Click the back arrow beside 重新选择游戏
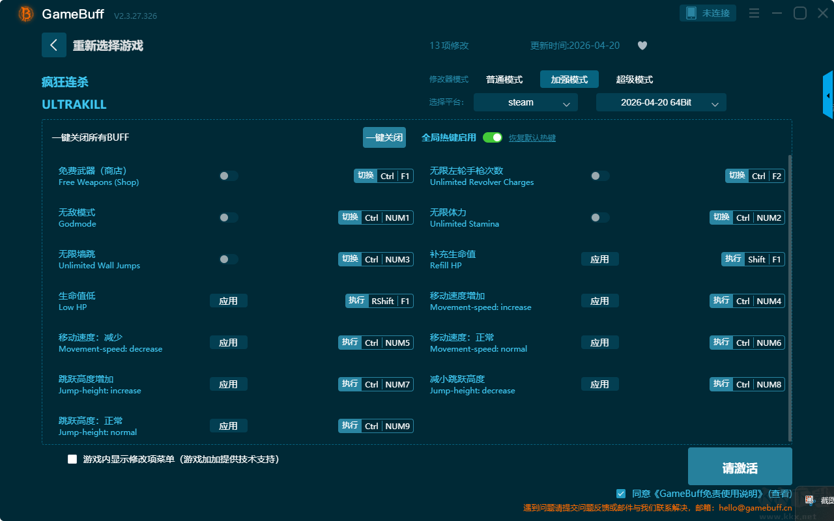The image size is (834, 521). click(54, 45)
